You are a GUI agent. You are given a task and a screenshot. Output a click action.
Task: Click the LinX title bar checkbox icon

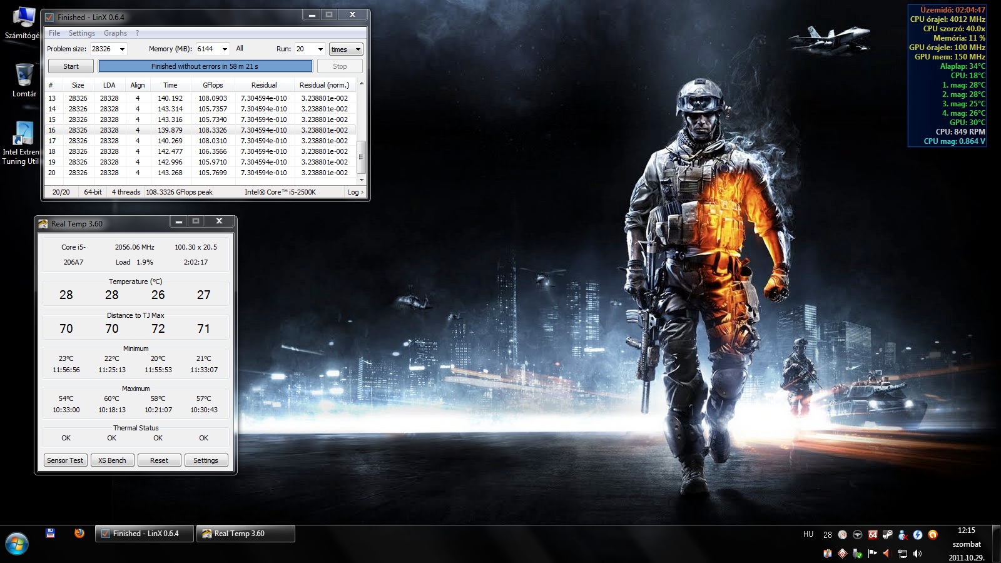tap(49, 18)
